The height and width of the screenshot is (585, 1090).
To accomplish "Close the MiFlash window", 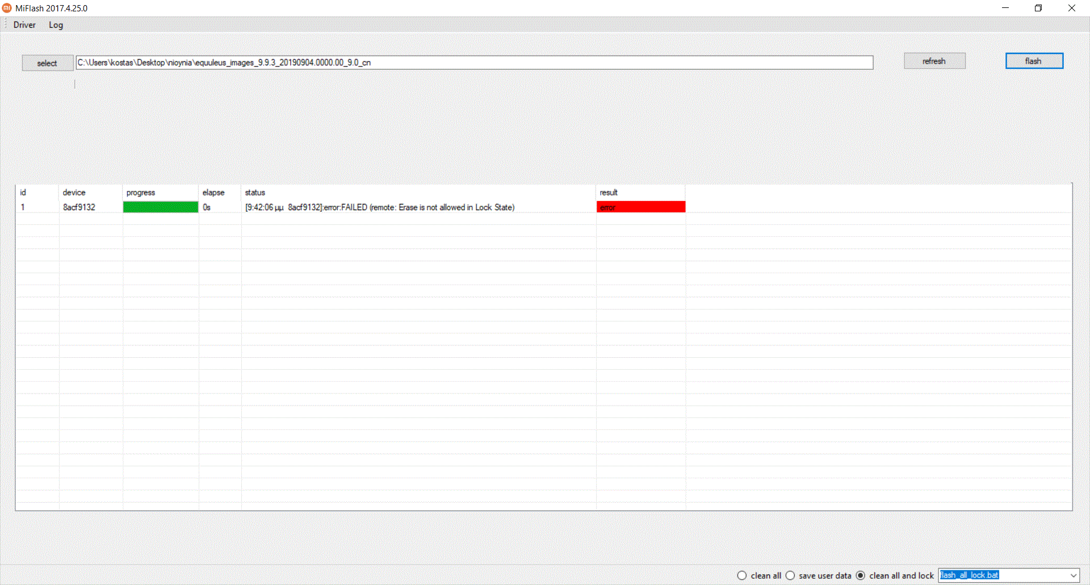I will pyautogui.click(x=1072, y=8).
